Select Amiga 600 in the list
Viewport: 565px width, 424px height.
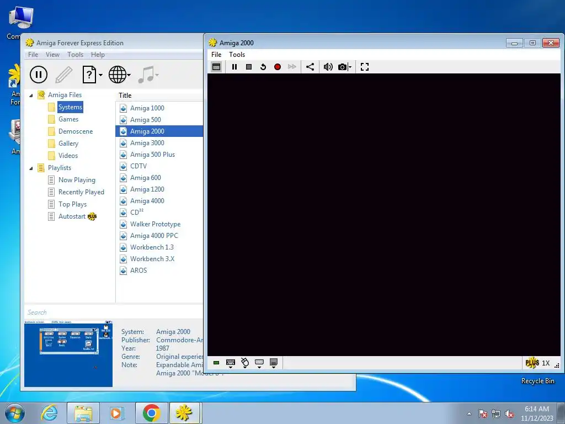(159, 178)
